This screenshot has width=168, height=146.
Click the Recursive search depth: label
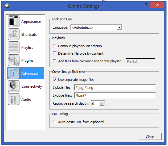[x=71, y=103]
